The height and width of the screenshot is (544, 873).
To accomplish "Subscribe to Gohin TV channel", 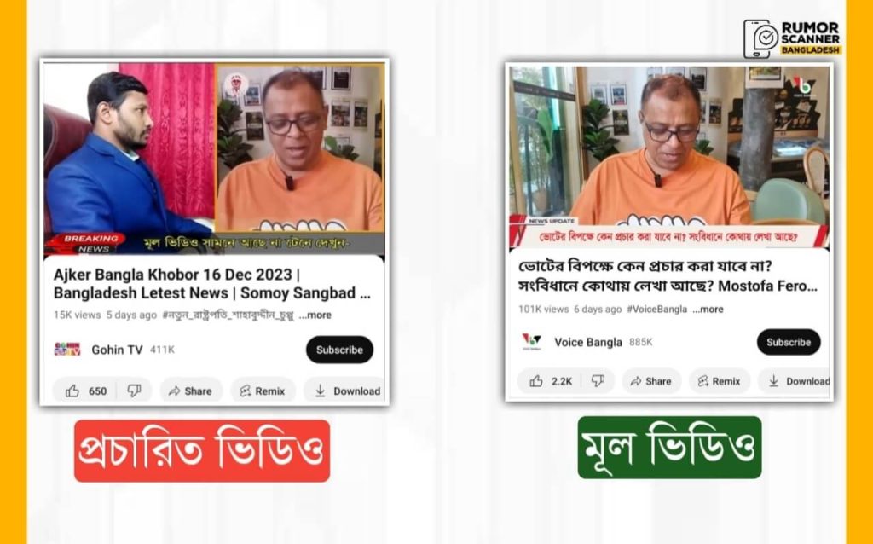I will 339,350.
